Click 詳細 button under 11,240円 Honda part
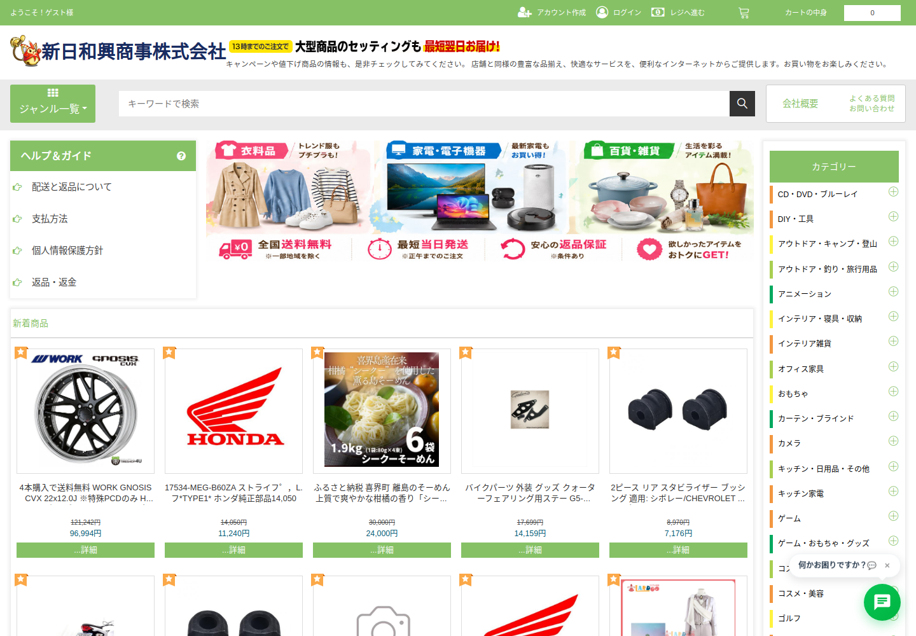 233,550
